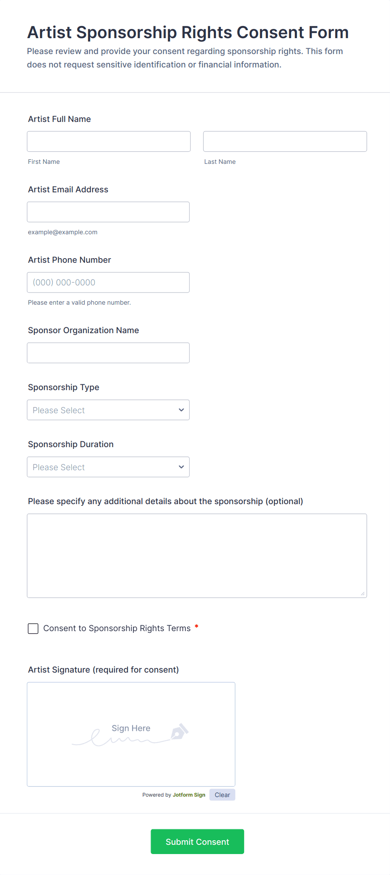Click the chevron on Sponsorship Type dropdown
The image size is (390, 875).
coord(181,410)
